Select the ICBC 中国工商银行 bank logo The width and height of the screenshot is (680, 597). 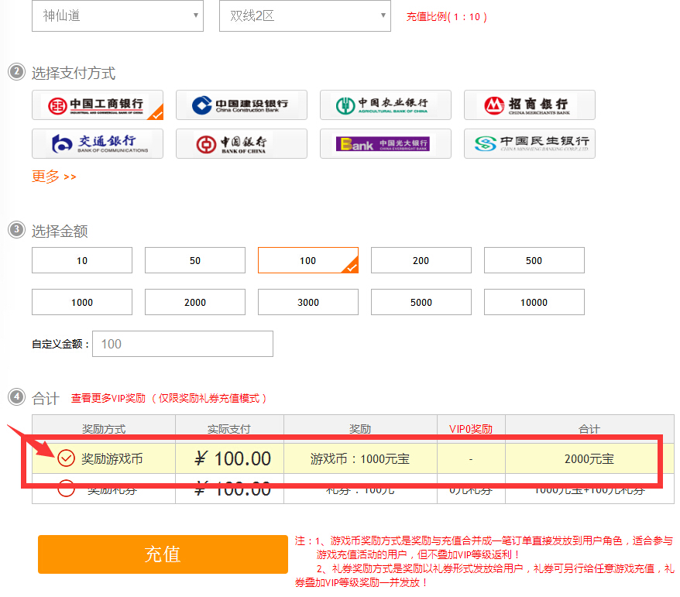[97, 105]
